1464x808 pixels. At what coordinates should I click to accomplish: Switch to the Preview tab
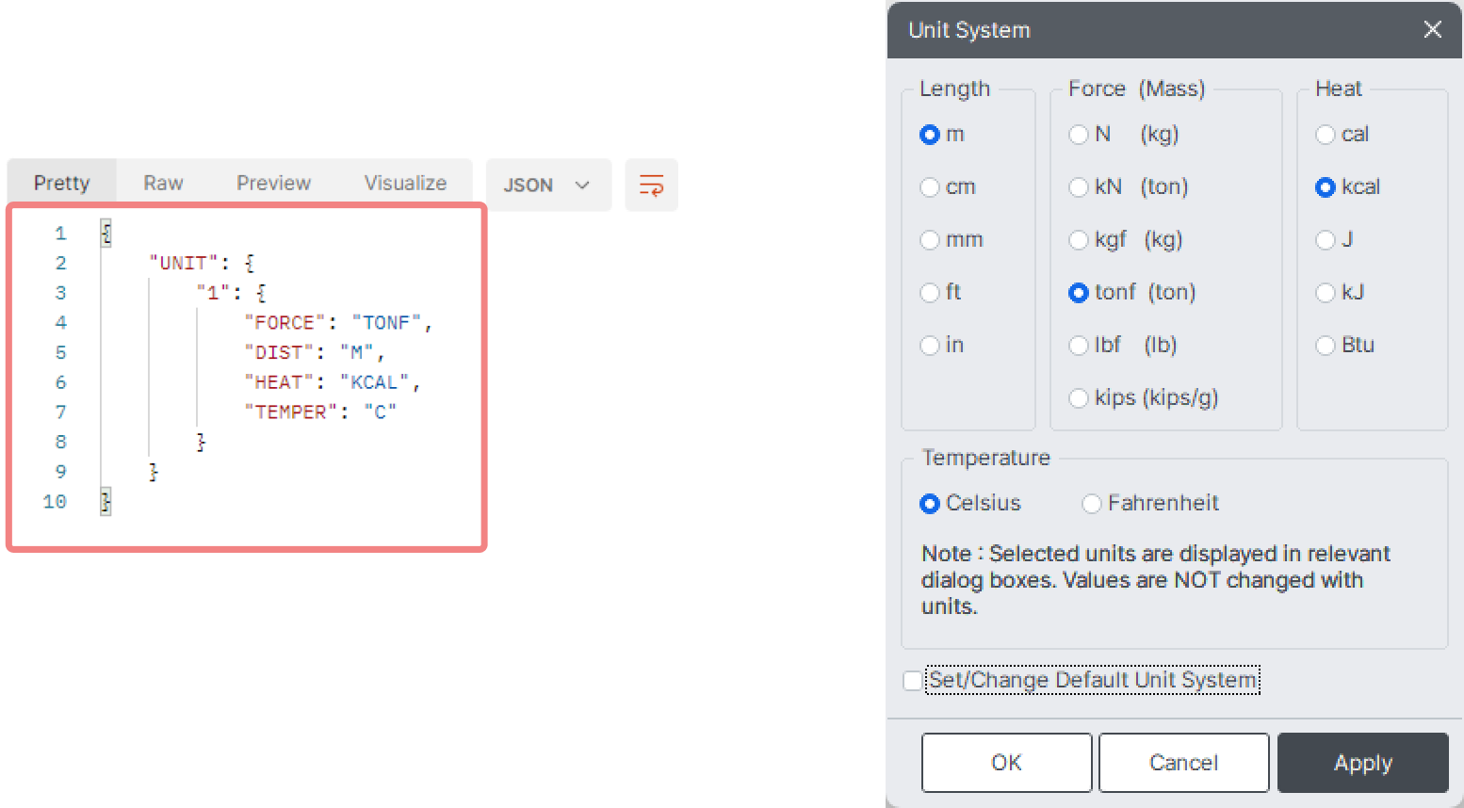coord(273,183)
